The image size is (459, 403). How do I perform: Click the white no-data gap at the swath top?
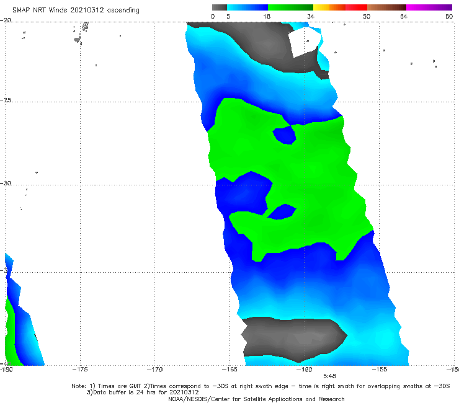pyautogui.click(x=305, y=42)
